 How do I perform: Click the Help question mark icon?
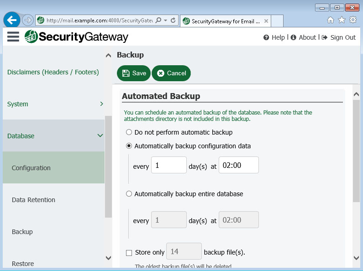tap(266, 37)
